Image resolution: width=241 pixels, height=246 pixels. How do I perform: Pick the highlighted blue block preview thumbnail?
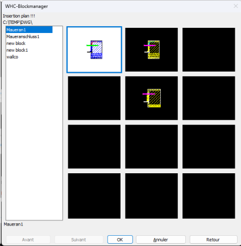(x=94, y=49)
